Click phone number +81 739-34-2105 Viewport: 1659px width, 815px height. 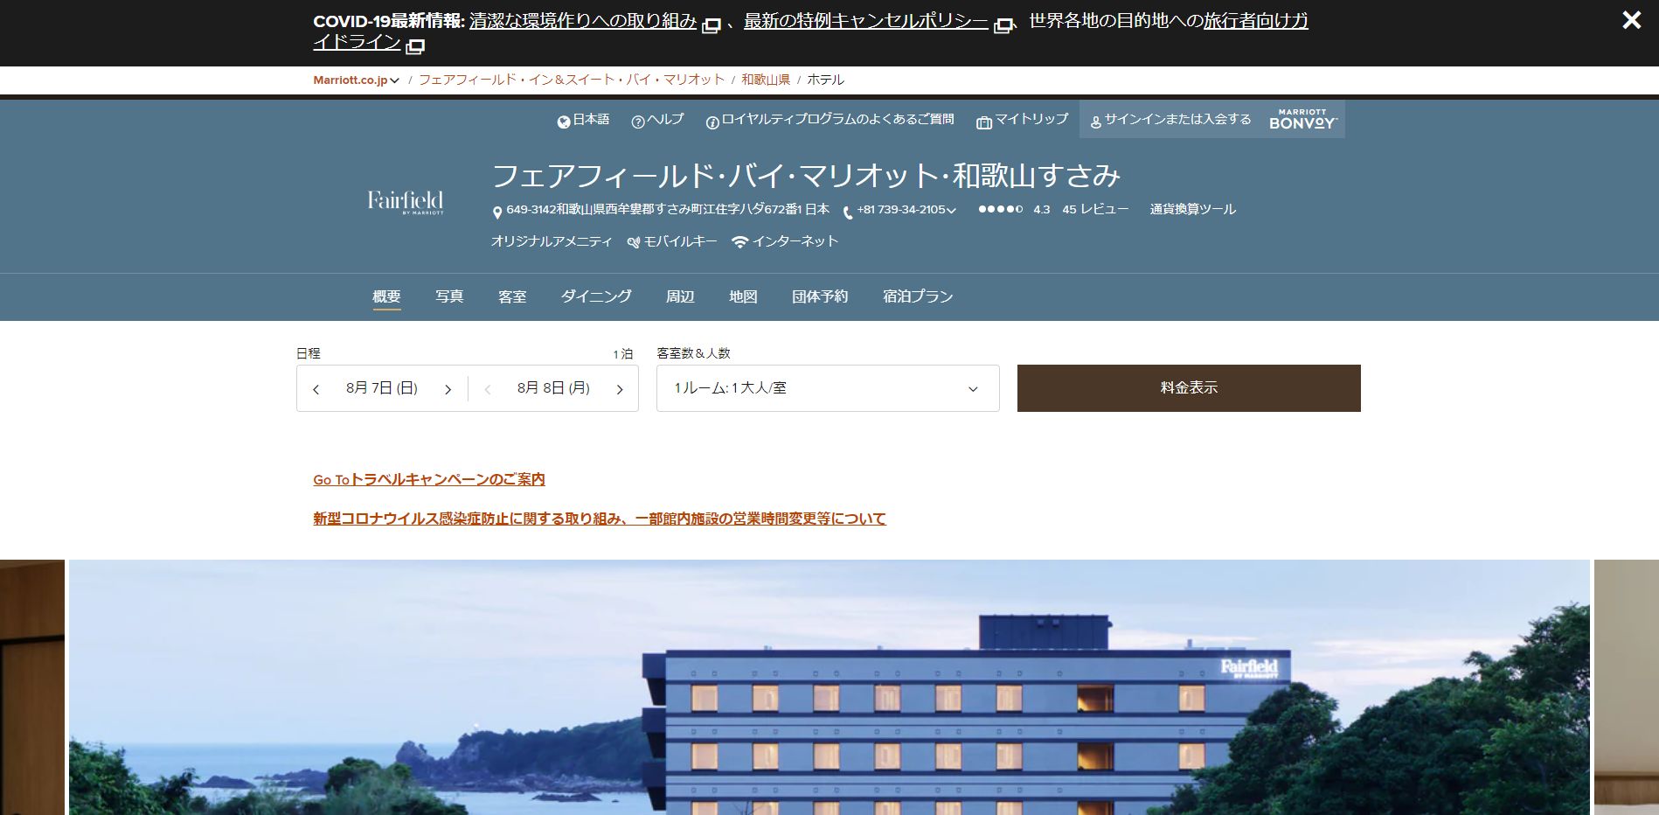pyautogui.click(x=901, y=210)
